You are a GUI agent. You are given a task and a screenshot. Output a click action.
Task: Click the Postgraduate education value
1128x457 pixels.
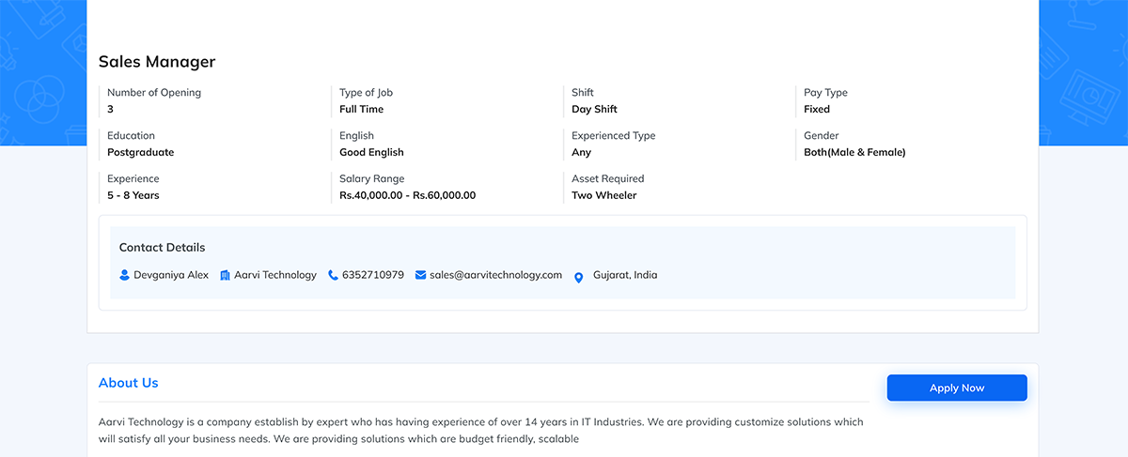(140, 152)
